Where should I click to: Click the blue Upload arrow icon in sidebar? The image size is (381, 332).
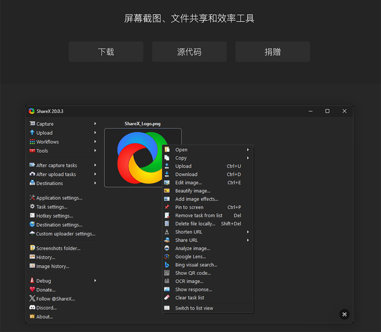(x=32, y=132)
